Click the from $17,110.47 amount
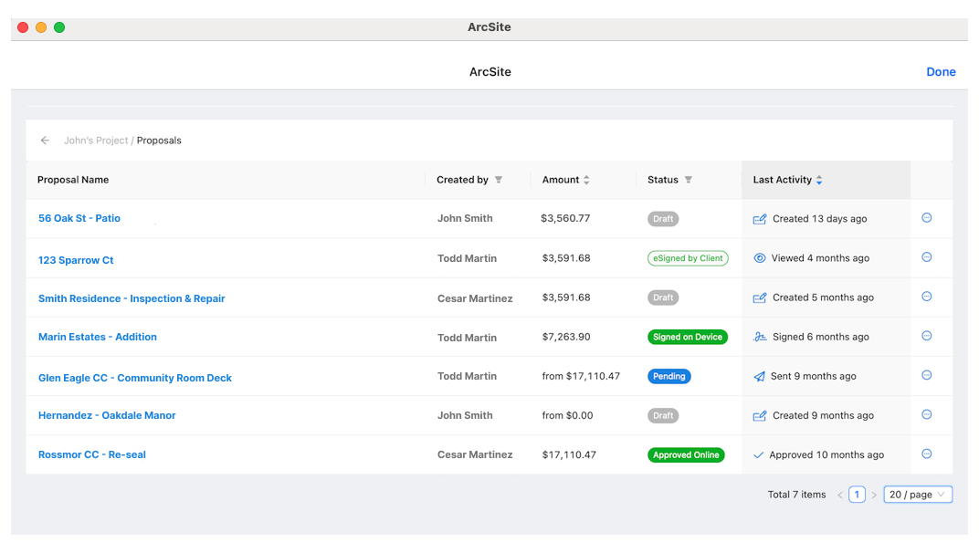The image size is (979, 553). (581, 376)
